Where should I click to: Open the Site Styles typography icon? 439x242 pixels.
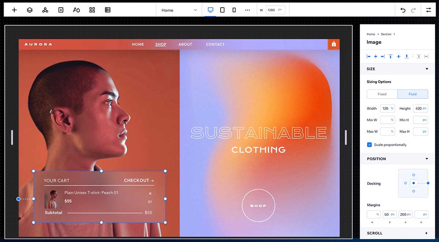(x=76, y=10)
